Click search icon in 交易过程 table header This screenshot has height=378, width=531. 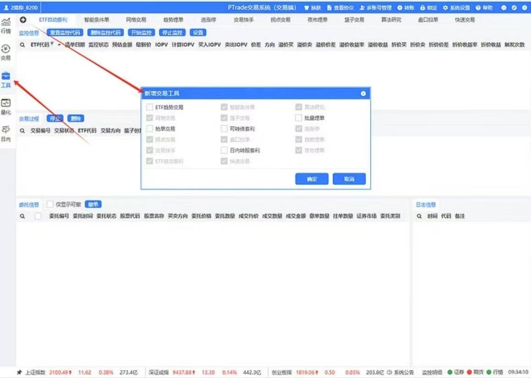point(22,130)
